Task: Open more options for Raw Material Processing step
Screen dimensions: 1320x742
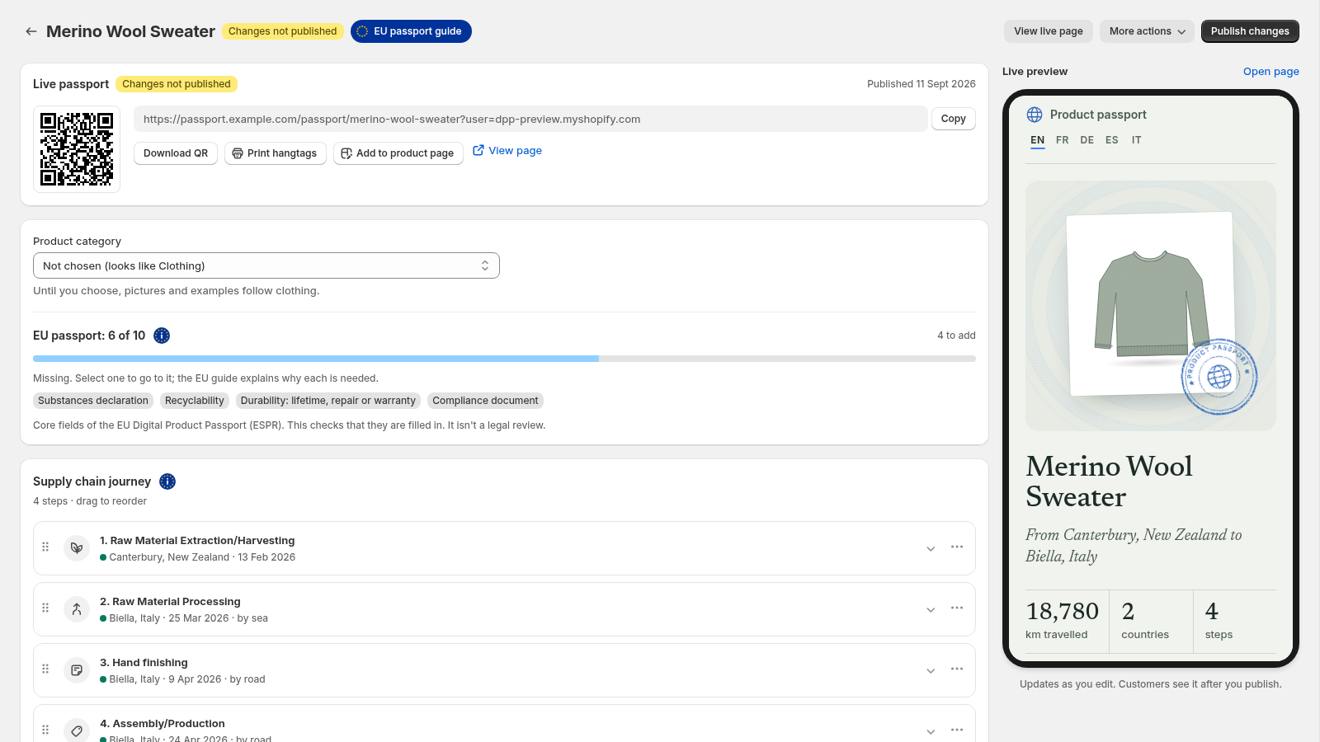Action: click(x=957, y=608)
